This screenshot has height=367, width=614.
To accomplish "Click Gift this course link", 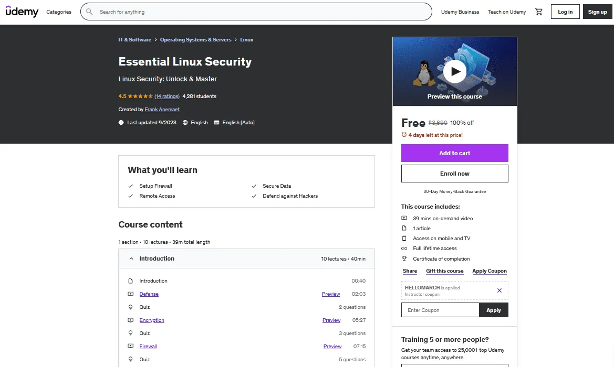I will [444, 271].
